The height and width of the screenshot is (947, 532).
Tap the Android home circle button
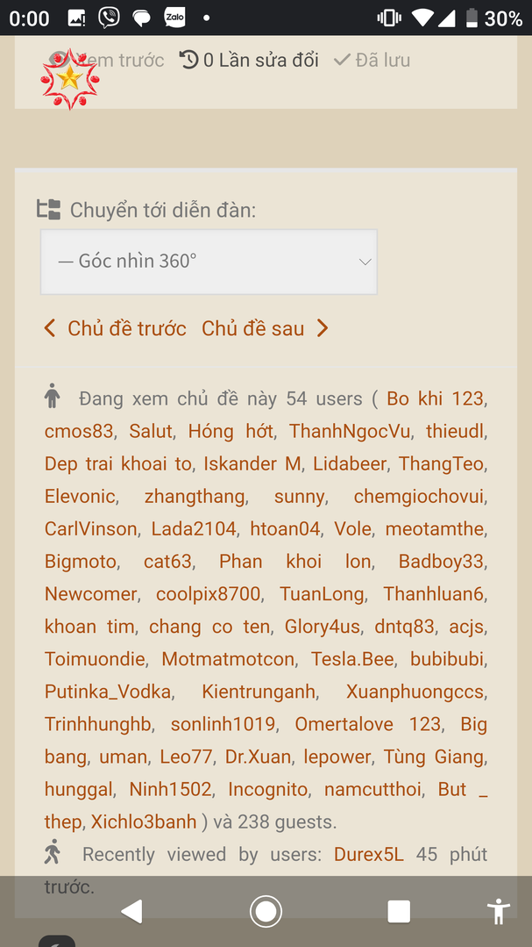coord(266,911)
